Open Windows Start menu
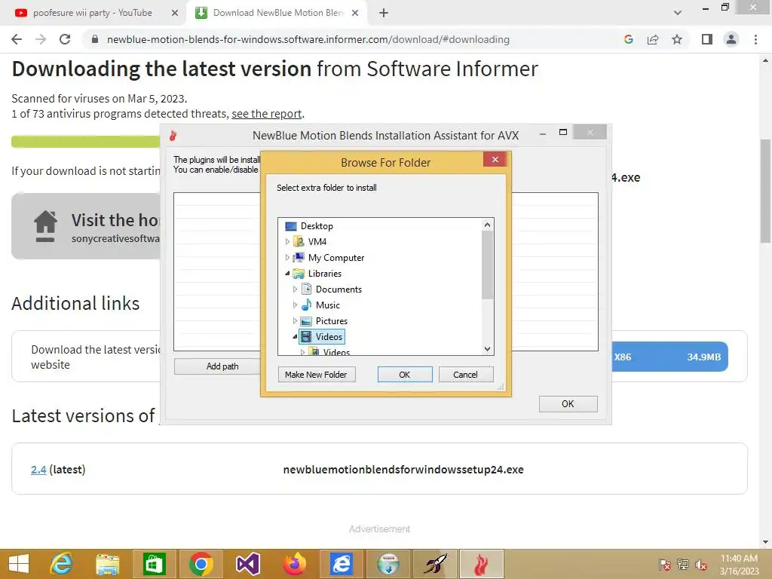Viewport: 772px width, 579px height. tap(19, 564)
